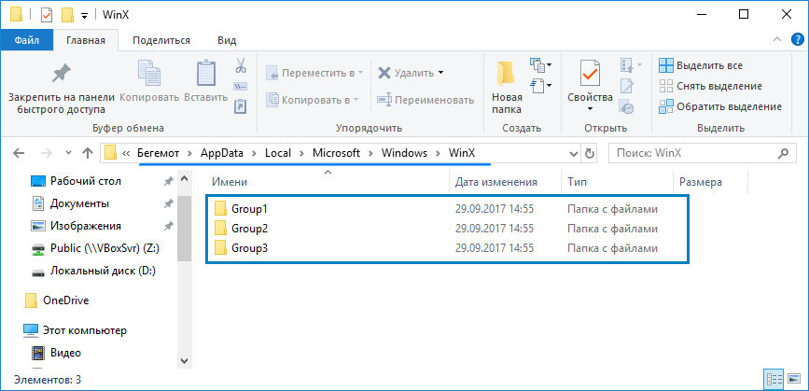
Task: Select OneDrive in navigation pane
Action: point(65,300)
